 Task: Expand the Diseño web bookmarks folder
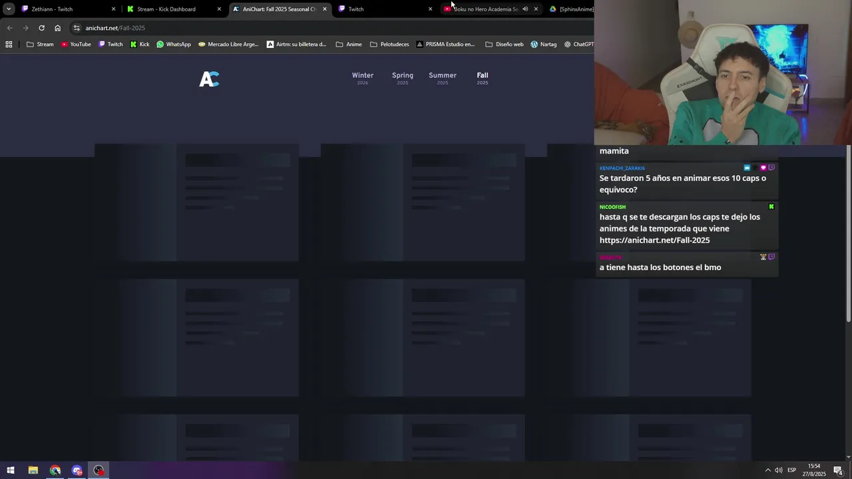coord(505,45)
